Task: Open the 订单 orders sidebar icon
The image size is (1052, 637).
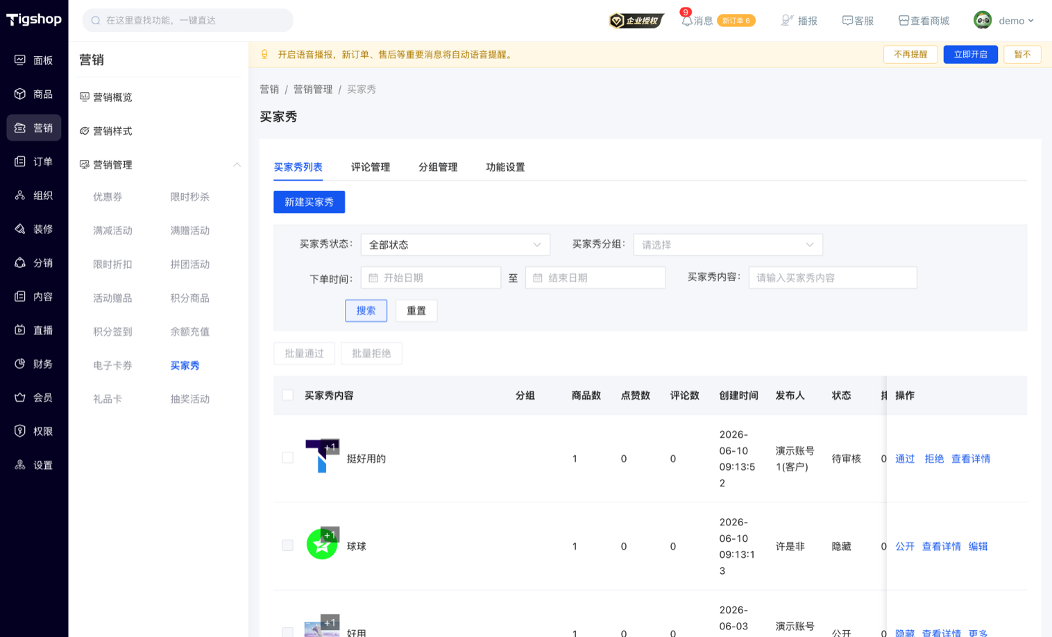Action: (20, 162)
